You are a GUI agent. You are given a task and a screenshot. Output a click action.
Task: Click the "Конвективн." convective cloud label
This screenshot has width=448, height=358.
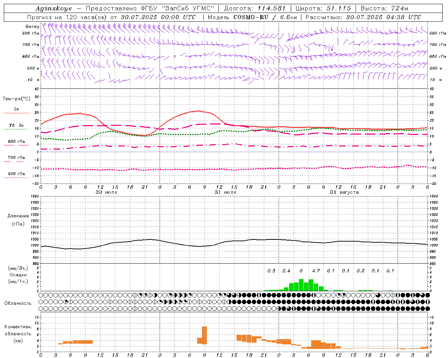[x=18, y=327]
